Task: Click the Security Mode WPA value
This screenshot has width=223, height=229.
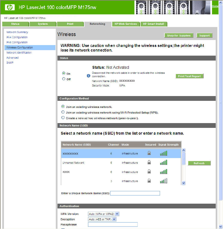Action: click(x=122, y=85)
